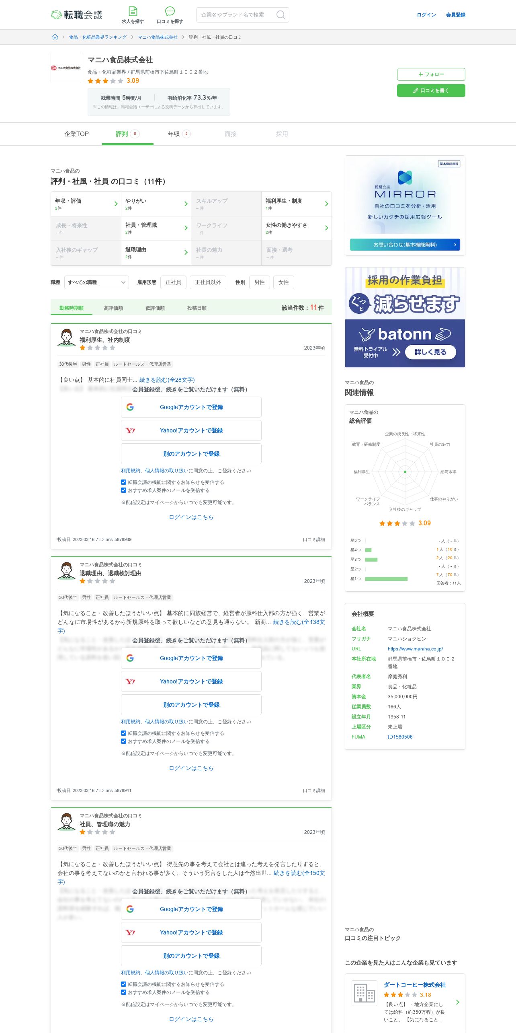This screenshot has height=1033, width=516.
Task: Click Google logo in 退職理由 review register box
Action: 130,658
